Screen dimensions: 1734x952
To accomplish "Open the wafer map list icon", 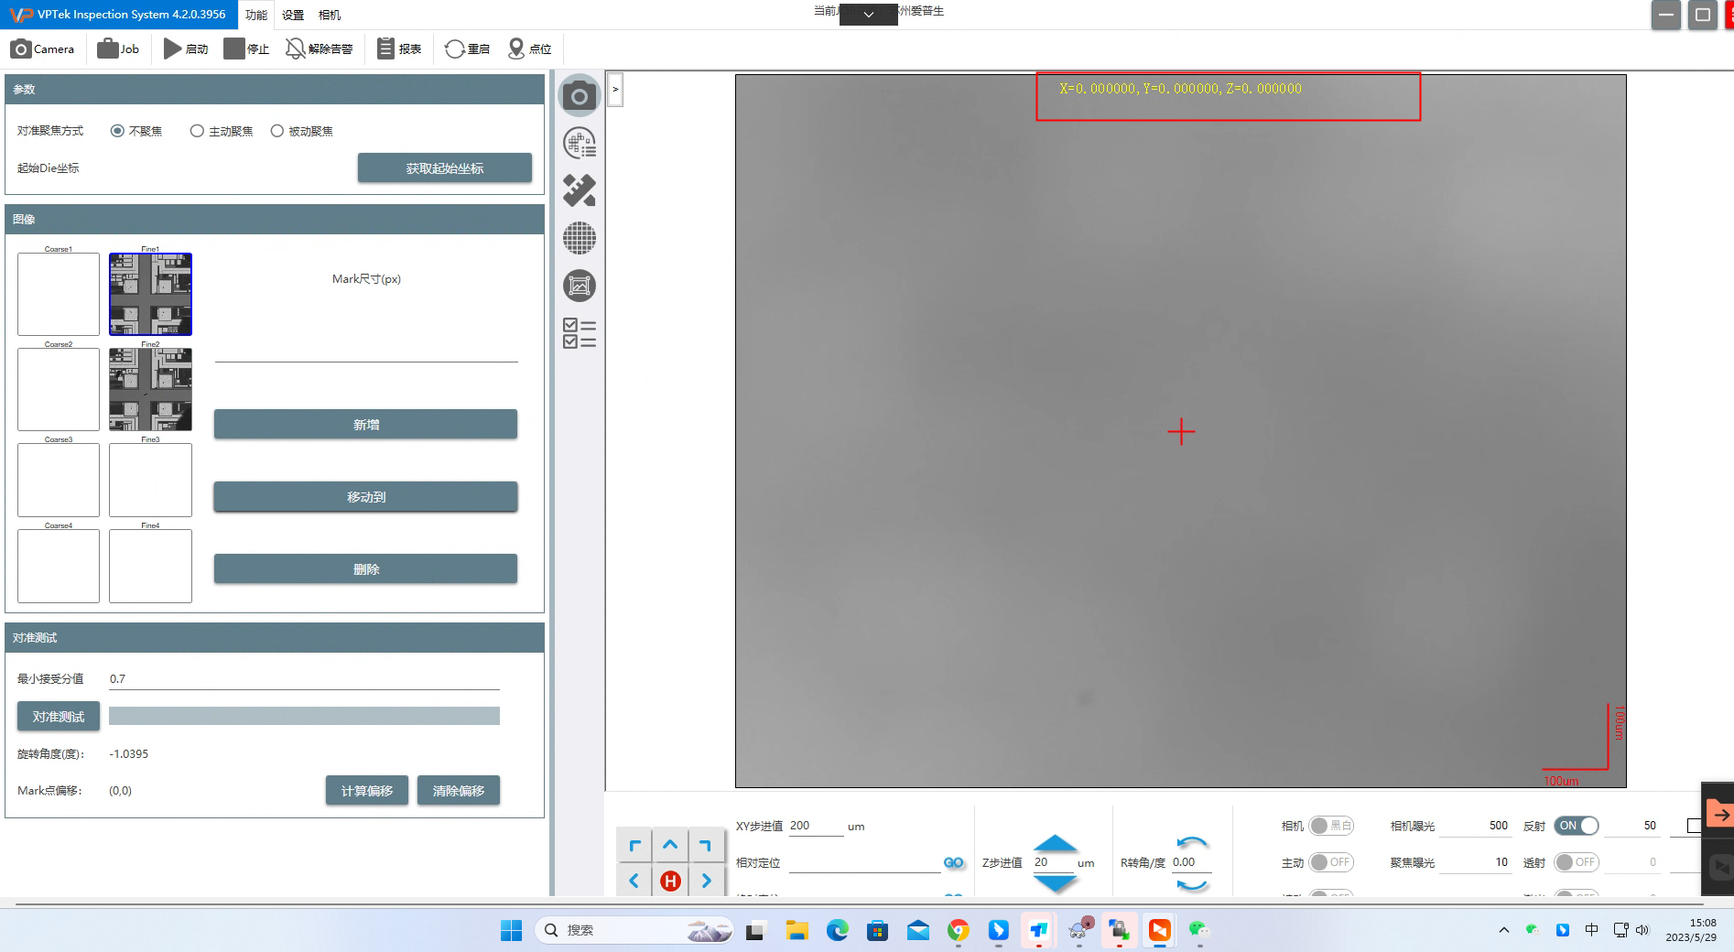I will pyautogui.click(x=580, y=143).
